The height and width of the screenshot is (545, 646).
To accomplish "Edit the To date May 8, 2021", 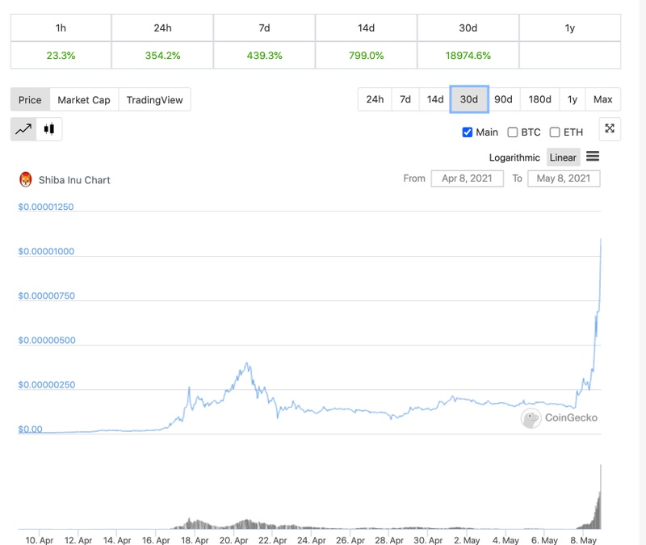I will click(x=564, y=178).
